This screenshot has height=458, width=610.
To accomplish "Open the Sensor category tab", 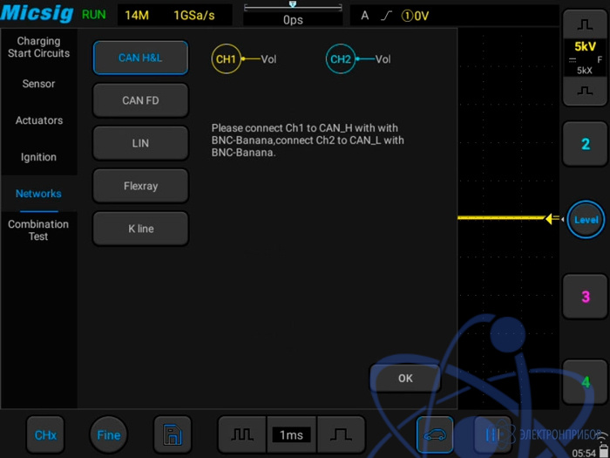I will [38, 84].
